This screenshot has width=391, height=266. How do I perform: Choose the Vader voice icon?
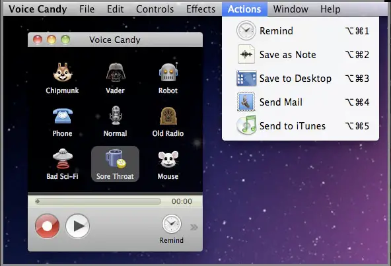pyautogui.click(x=116, y=78)
